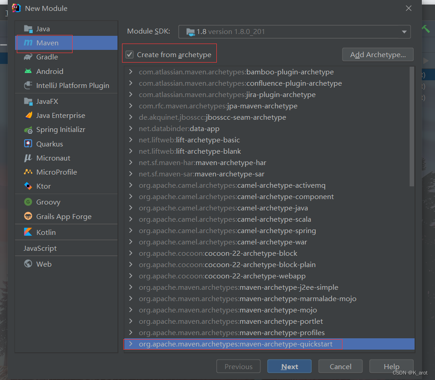
Task: Click the Groovy green G icon
Action: click(x=28, y=202)
